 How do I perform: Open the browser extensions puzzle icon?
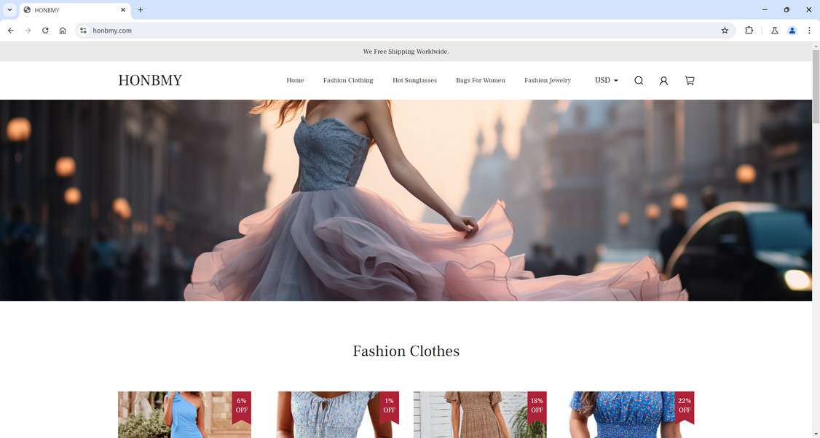[x=749, y=31]
